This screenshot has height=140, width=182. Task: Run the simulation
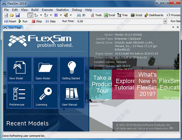[23, 21]
